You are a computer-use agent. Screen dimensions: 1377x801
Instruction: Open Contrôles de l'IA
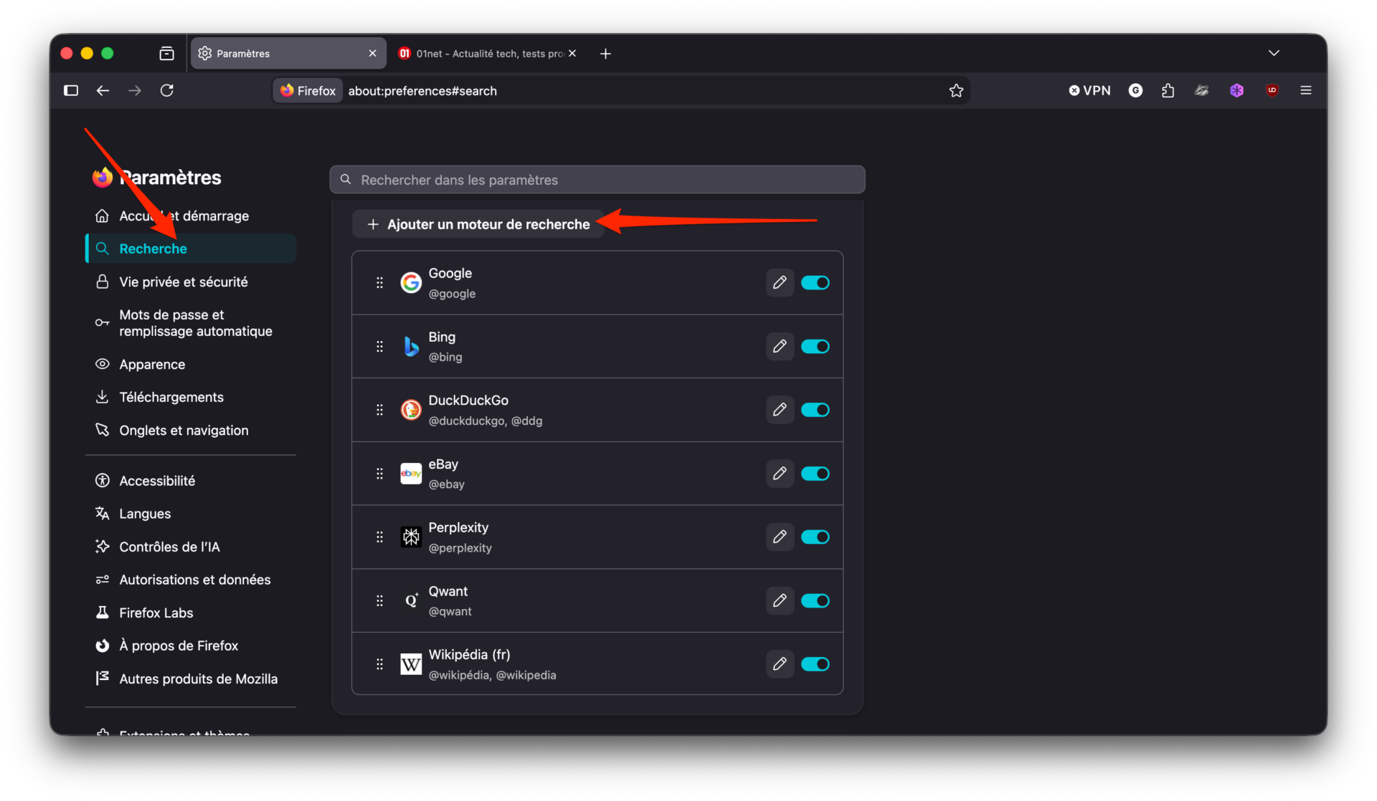(x=191, y=547)
